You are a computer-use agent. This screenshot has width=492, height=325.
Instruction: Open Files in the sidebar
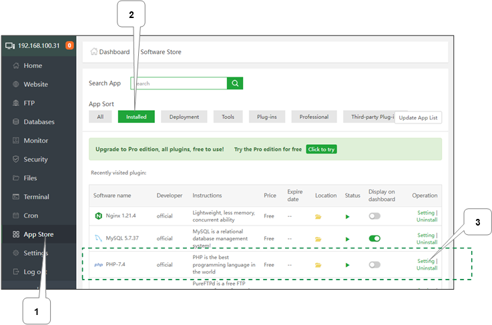click(x=30, y=178)
